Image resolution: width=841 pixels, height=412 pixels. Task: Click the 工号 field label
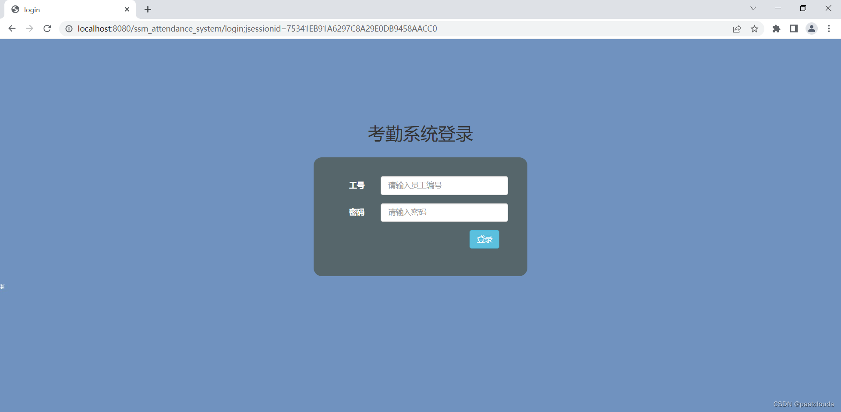(357, 185)
